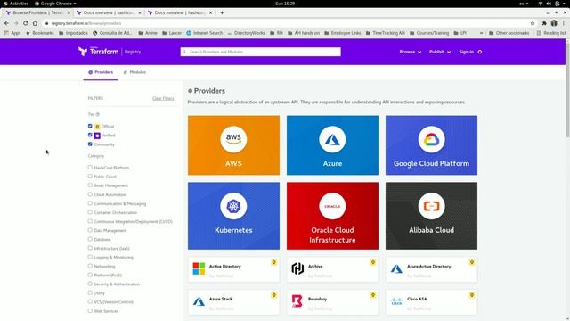Open the Employee Links bookmarks folder
The width and height of the screenshot is (570, 321).
pyautogui.click(x=342, y=33)
